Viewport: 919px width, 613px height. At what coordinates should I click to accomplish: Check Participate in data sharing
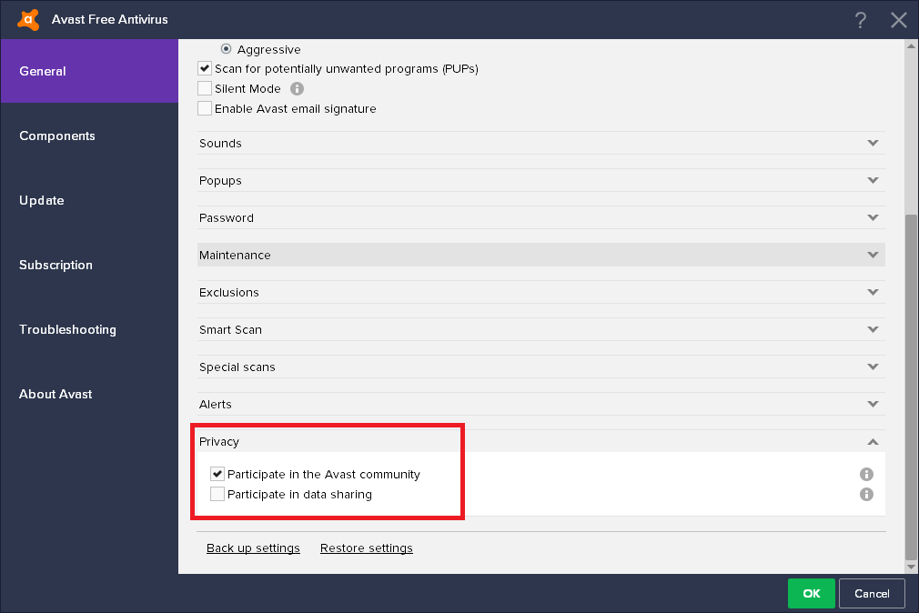click(x=217, y=495)
